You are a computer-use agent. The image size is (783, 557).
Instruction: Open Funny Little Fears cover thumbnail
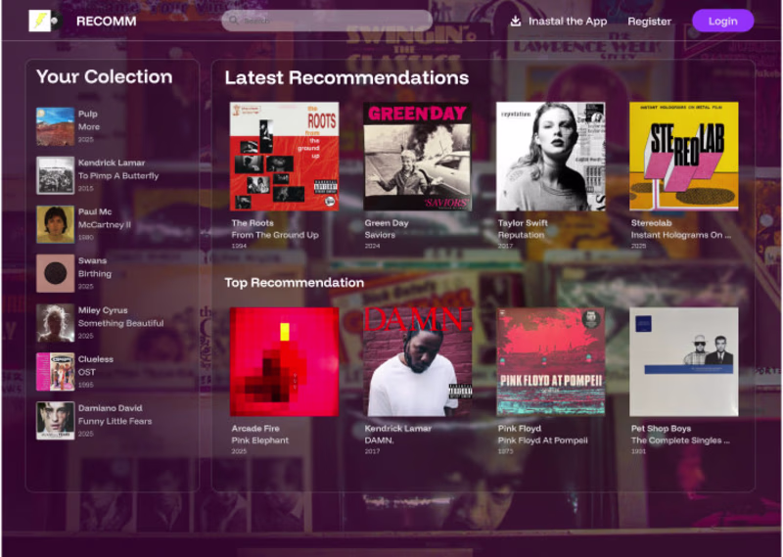point(56,421)
